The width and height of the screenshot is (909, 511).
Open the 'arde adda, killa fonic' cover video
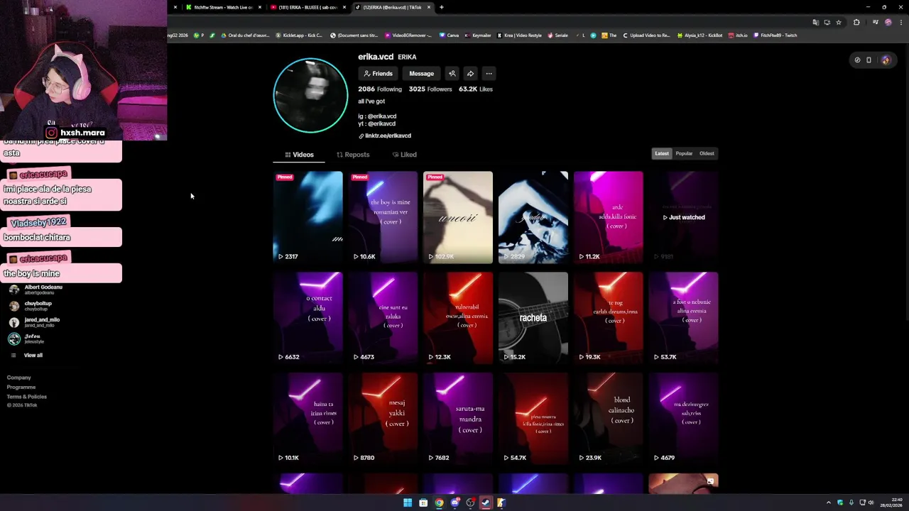click(x=609, y=217)
